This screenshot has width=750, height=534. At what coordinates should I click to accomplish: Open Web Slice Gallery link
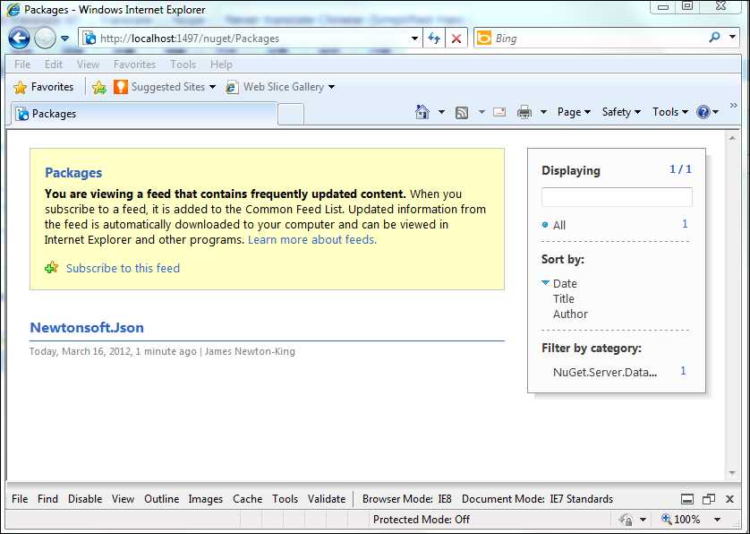(280, 87)
